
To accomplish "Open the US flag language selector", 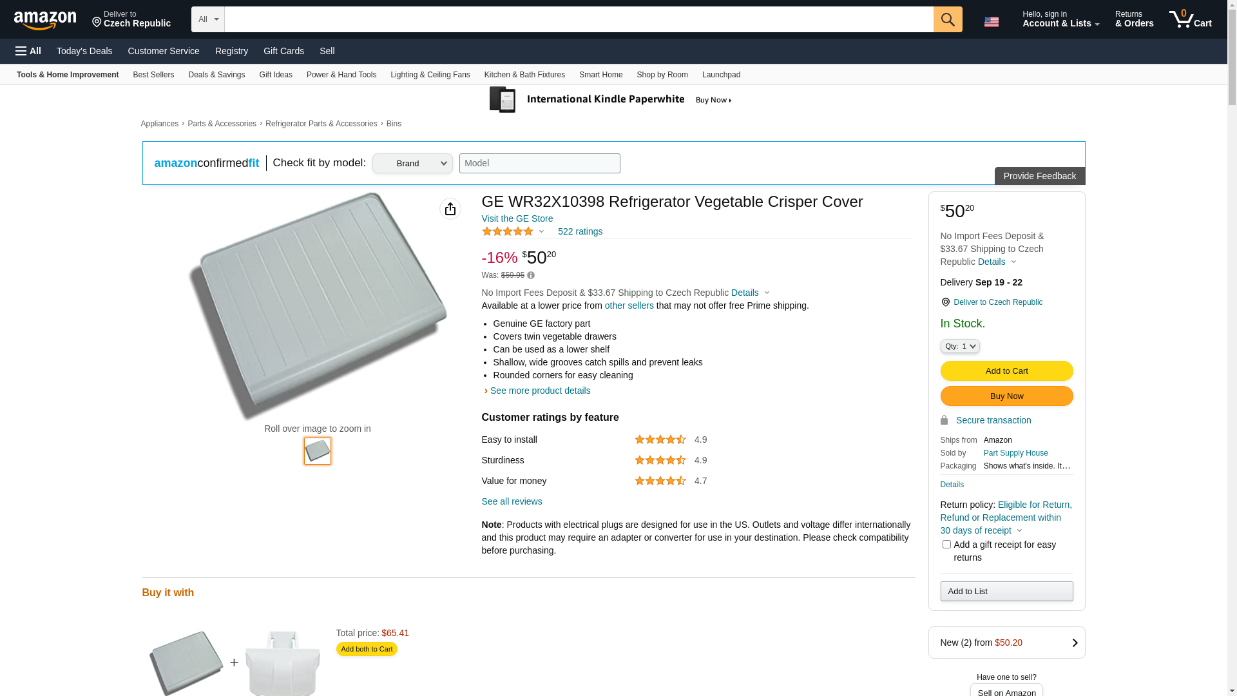I will pyautogui.click(x=991, y=22).
